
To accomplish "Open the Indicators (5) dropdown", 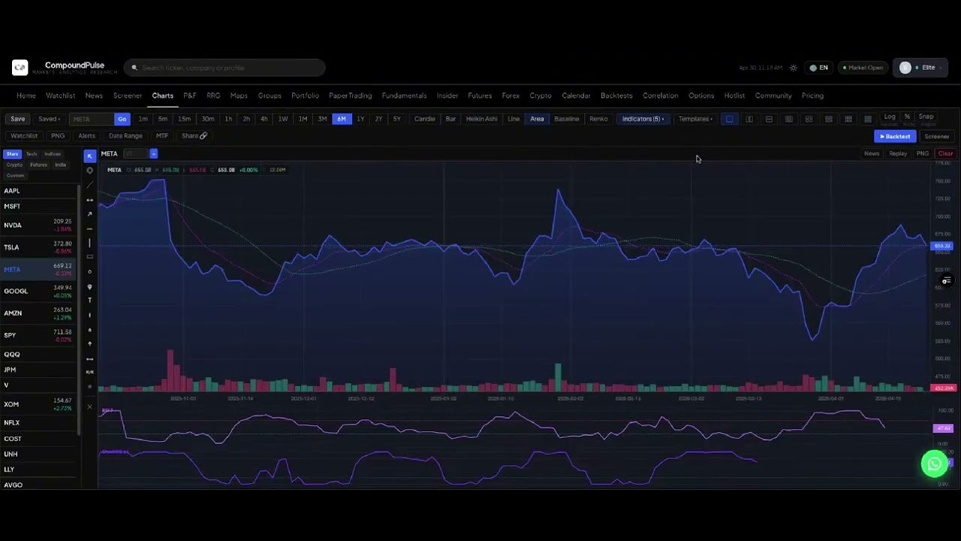I will pyautogui.click(x=643, y=119).
